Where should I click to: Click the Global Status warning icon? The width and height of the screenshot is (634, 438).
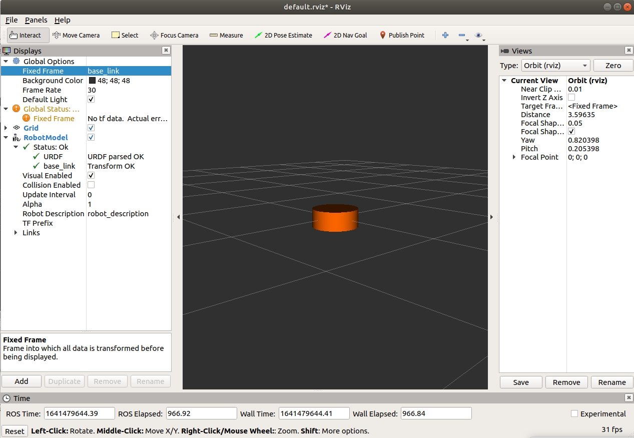click(x=16, y=109)
